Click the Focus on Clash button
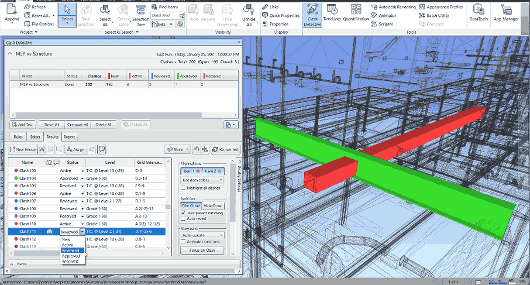This screenshot has width=530, height=285. (x=202, y=250)
